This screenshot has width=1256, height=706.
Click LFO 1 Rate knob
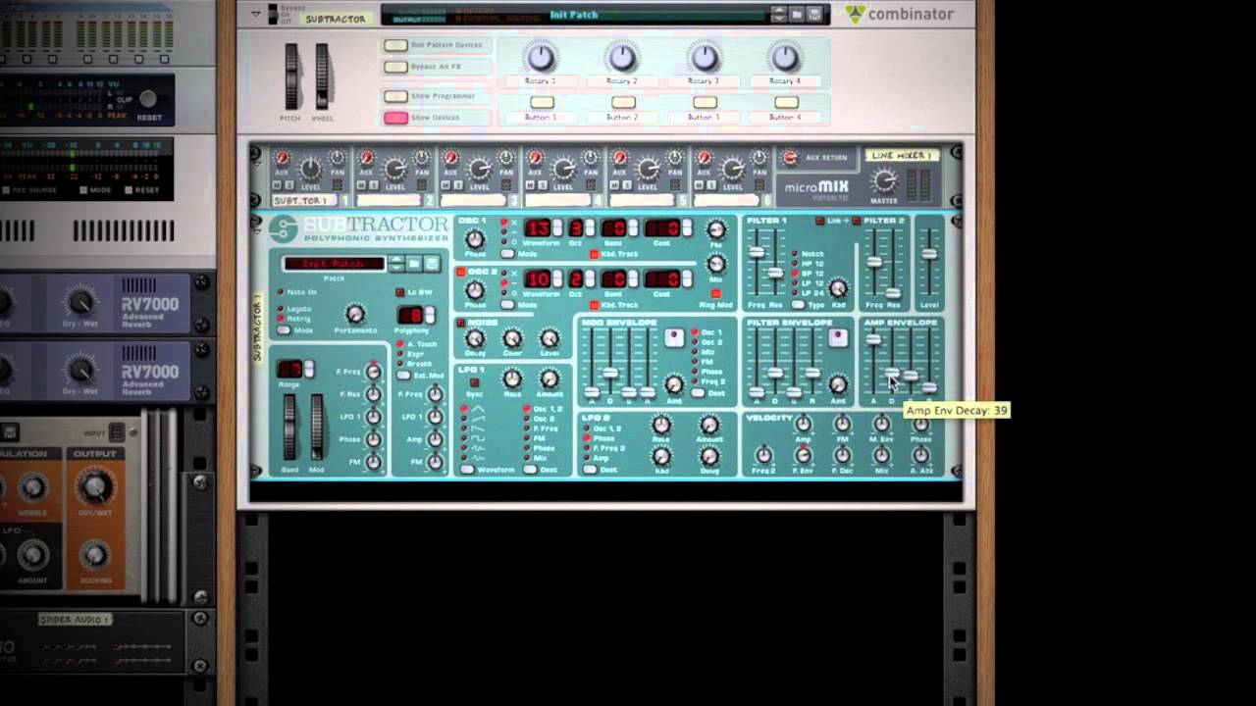click(512, 379)
